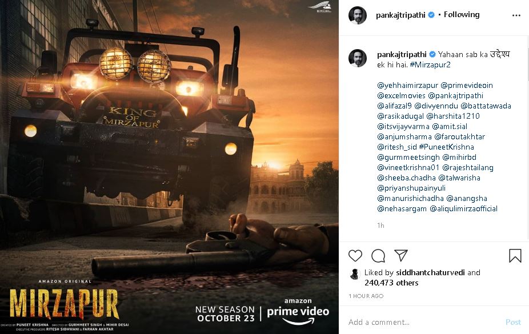The image size is (529, 334).
Task: Open the three-dot more options menu
Action: pyautogui.click(x=516, y=15)
